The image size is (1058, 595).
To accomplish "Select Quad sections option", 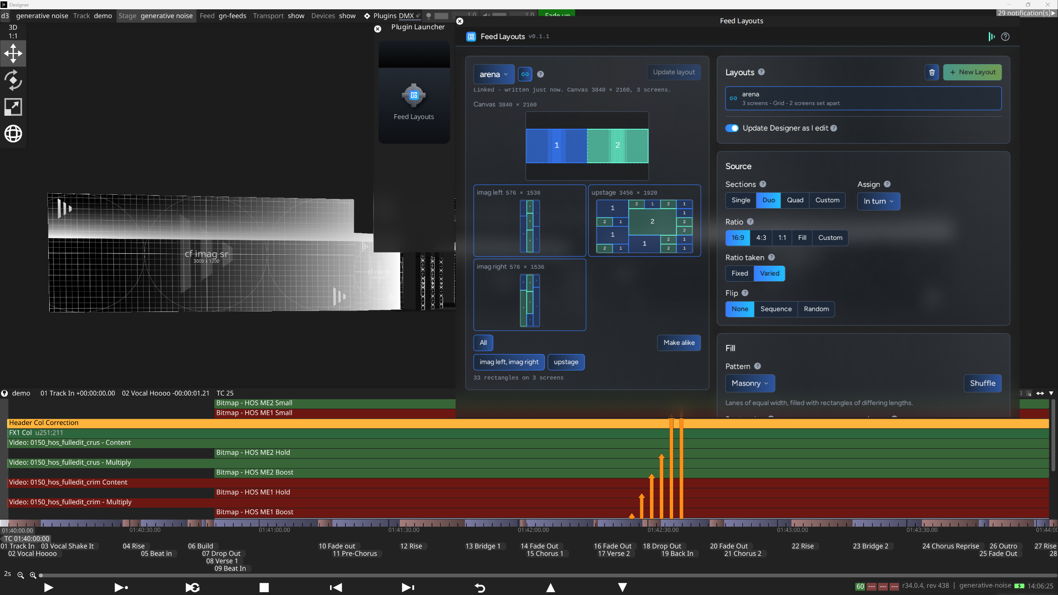I will coord(795,200).
